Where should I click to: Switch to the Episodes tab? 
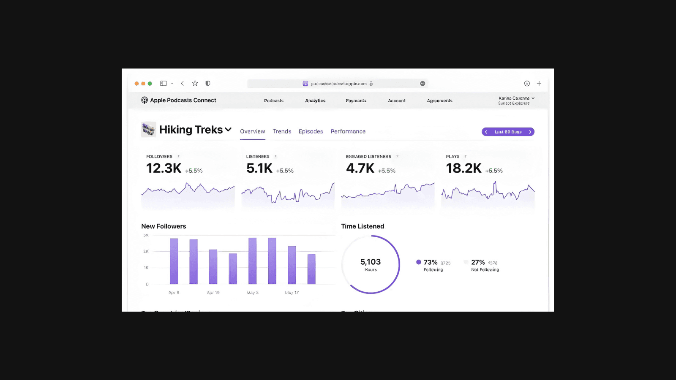pyautogui.click(x=311, y=131)
